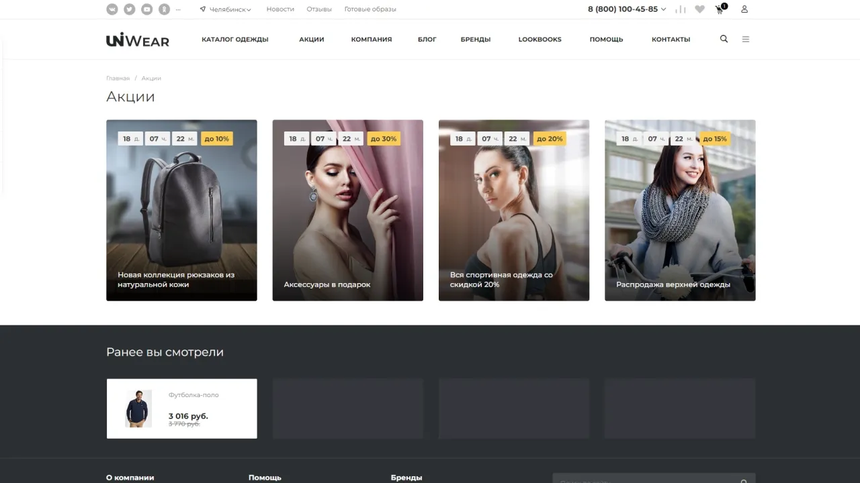Open the Помощь menu item

click(606, 40)
